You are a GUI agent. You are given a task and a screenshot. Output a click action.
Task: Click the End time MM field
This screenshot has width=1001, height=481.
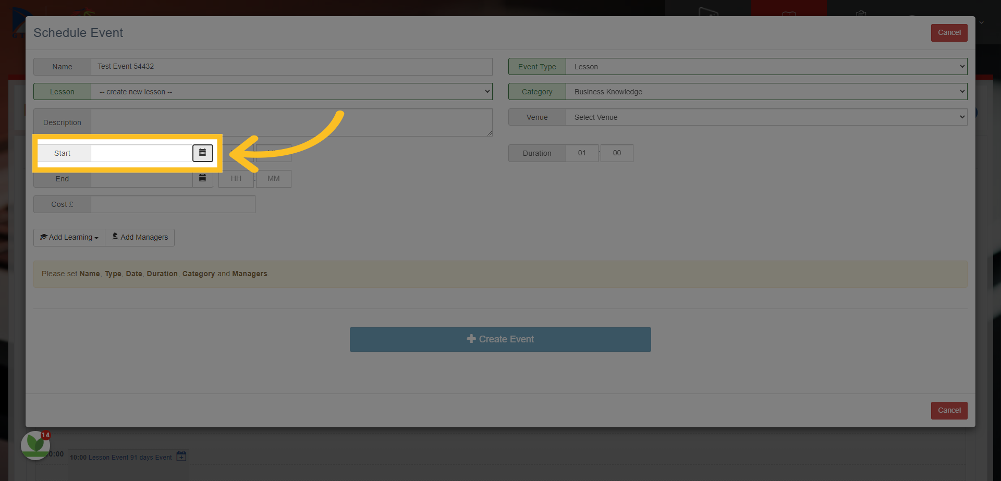[274, 179]
